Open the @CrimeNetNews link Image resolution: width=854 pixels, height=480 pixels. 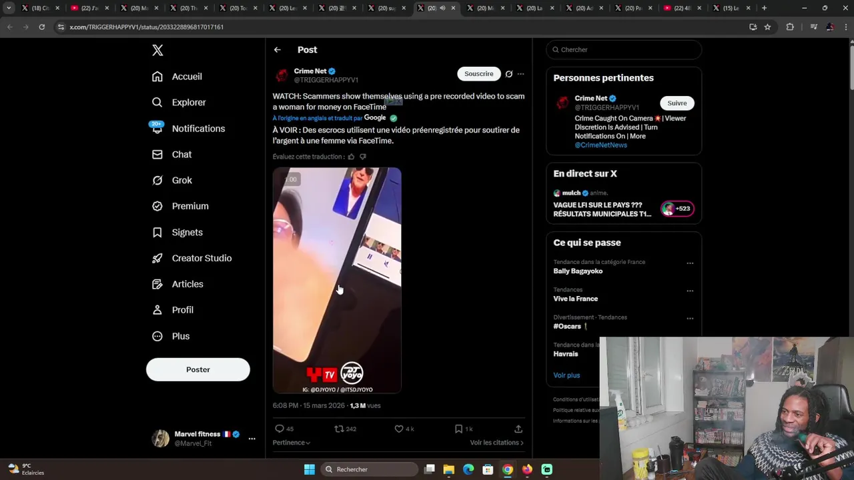[600, 145]
